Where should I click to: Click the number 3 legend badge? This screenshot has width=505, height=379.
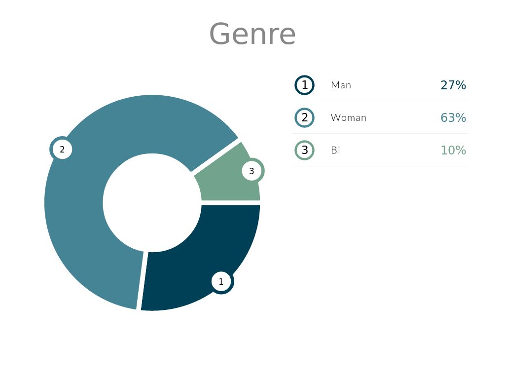pos(305,150)
